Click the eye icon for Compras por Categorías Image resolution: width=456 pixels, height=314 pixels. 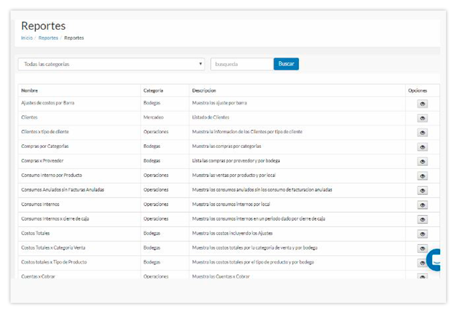tap(422, 147)
